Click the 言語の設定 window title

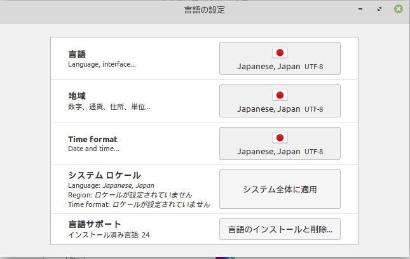pyautogui.click(x=205, y=10)
